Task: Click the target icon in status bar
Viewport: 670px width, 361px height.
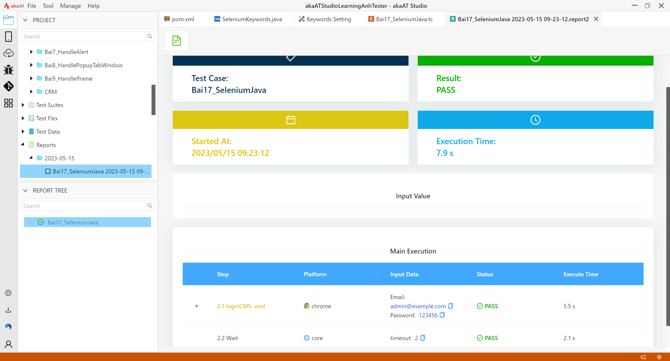Action: 659,357
